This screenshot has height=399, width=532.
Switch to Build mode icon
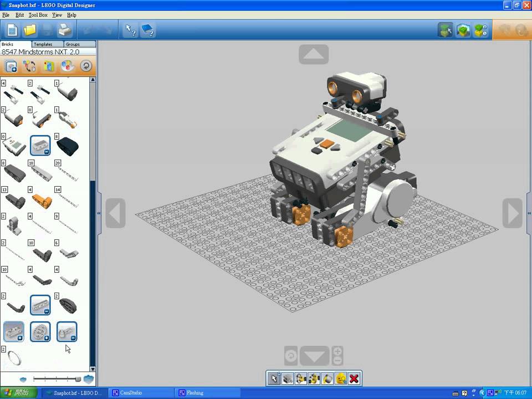(445, 30)
